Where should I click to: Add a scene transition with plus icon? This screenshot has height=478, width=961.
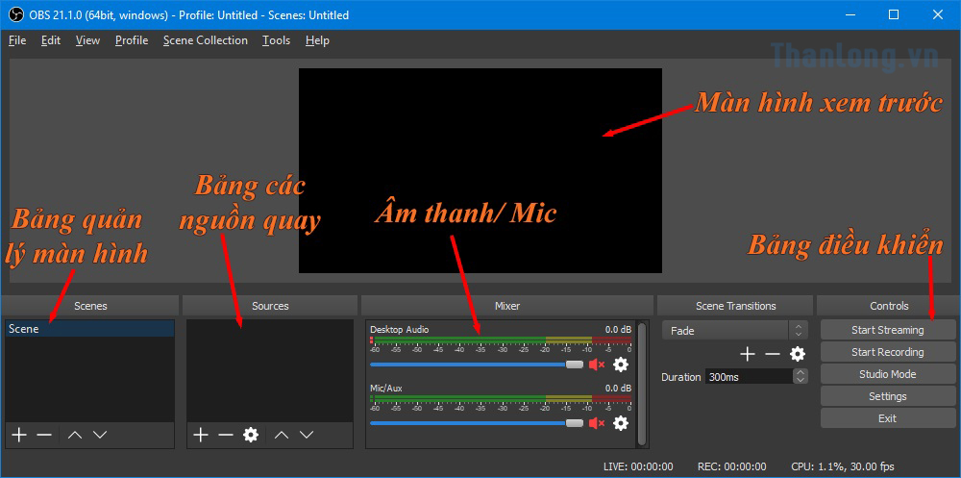(x=747, y=354)
